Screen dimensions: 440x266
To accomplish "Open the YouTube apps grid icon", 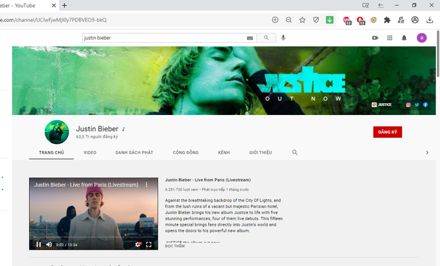I will (390, 38).
